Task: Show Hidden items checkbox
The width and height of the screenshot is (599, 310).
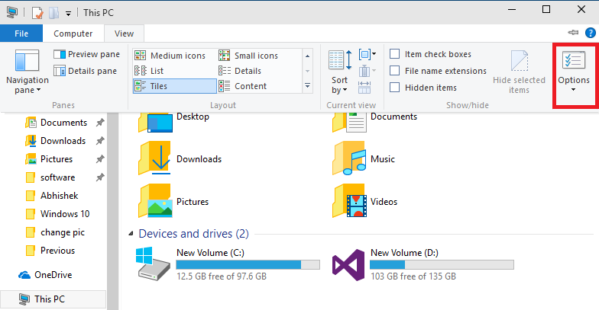Action: 395,88
